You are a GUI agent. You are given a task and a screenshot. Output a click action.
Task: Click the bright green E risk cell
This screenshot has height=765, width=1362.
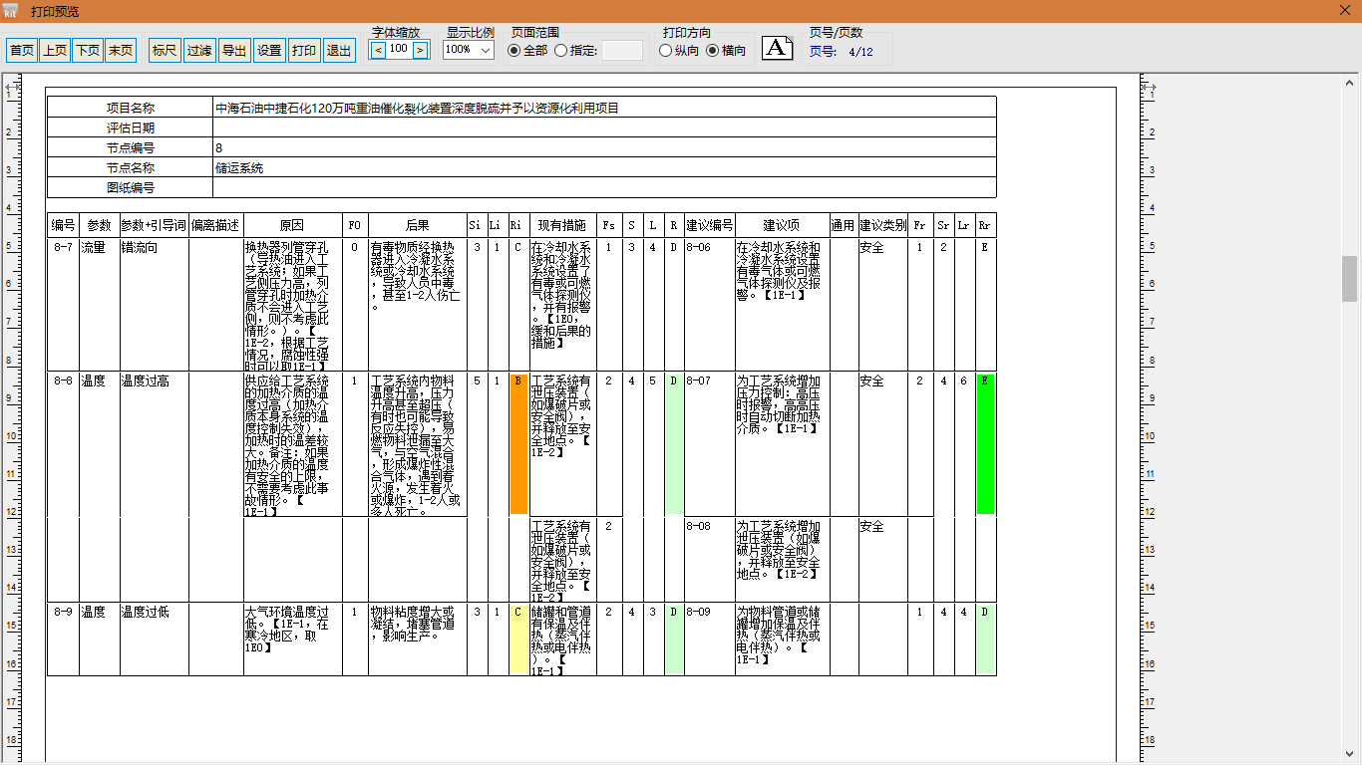[985, 444]
